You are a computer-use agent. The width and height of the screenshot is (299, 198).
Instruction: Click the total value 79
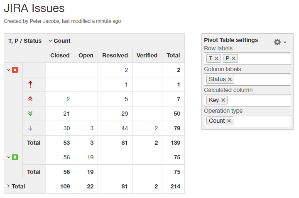(x=177, y=128)
